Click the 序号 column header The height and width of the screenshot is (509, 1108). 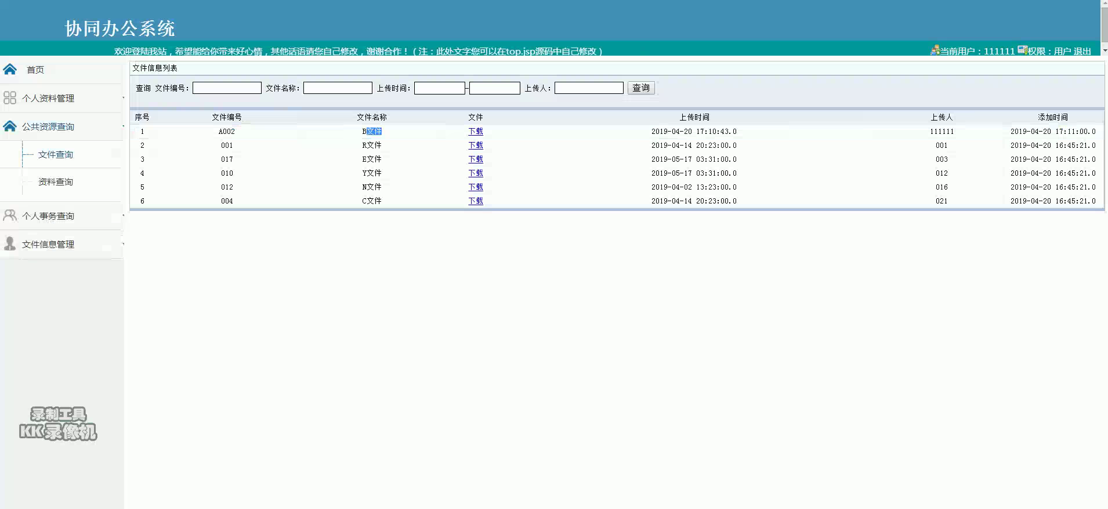[142, 117]
